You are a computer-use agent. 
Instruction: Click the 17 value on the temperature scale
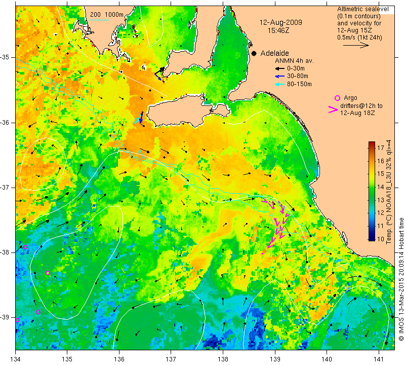click(x=381, y=148)
